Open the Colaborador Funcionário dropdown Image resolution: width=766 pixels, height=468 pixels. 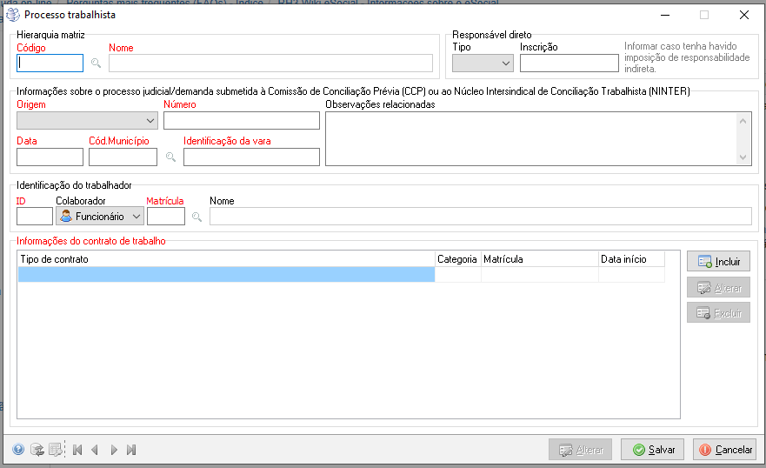point(99,217)
